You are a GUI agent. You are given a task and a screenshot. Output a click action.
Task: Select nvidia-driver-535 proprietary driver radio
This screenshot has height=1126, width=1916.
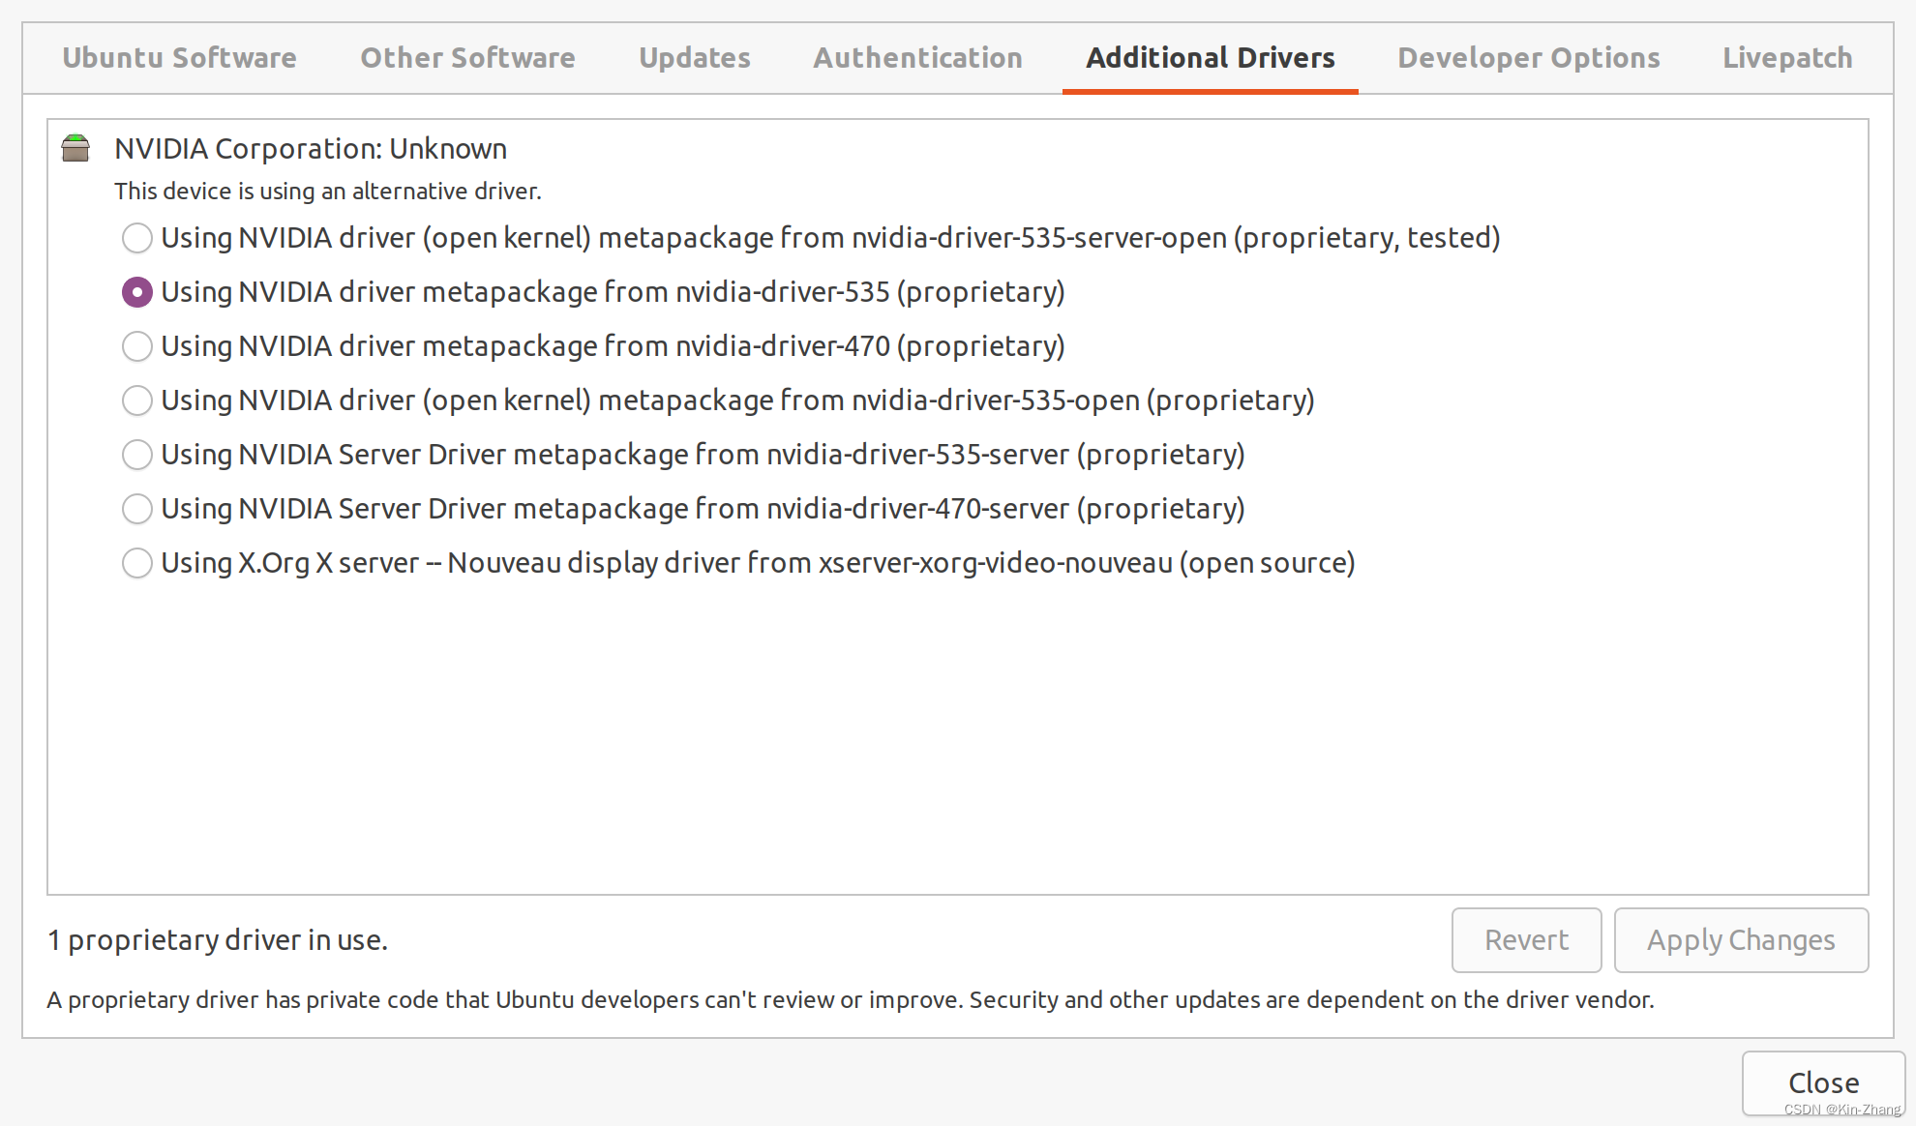[137, 292]
